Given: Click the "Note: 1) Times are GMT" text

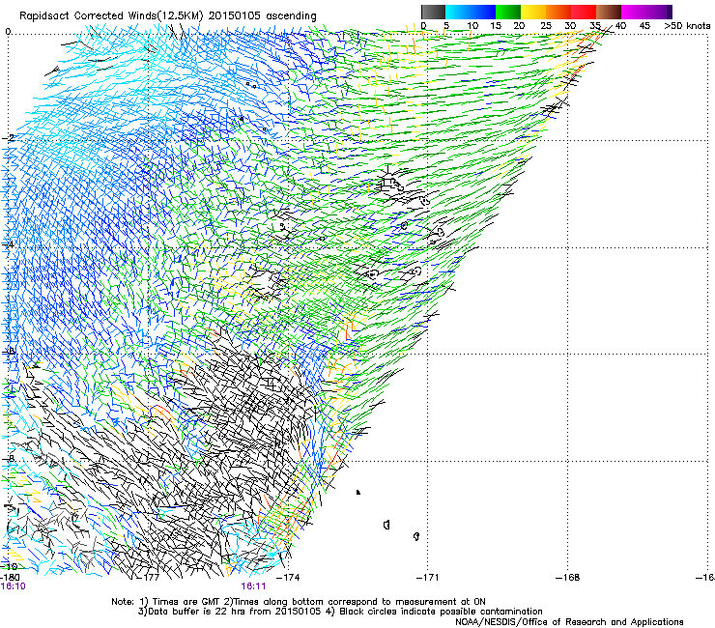Looking at the screenshot, I should pos(166,602).
